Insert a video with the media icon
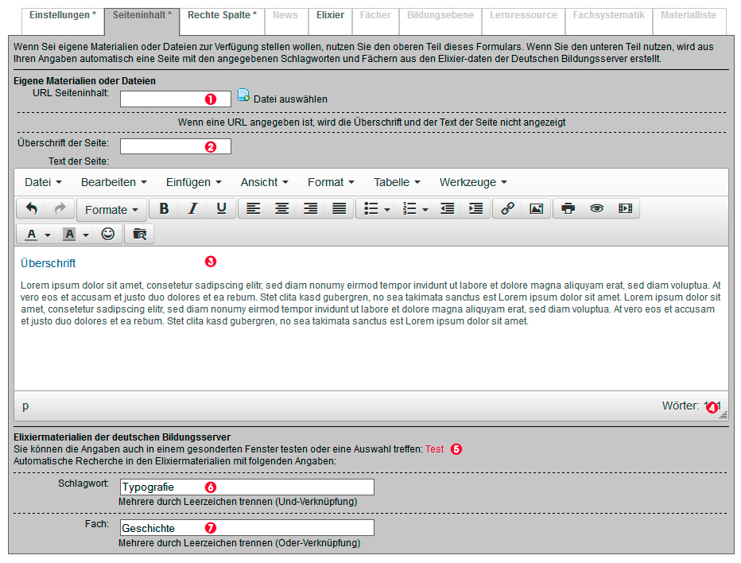 pos(625,208)
